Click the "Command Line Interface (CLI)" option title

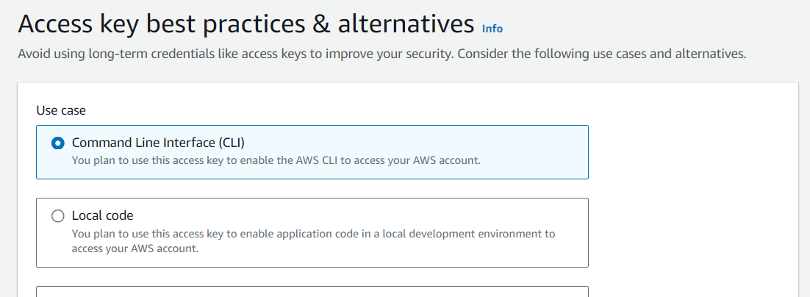point(158,143)
